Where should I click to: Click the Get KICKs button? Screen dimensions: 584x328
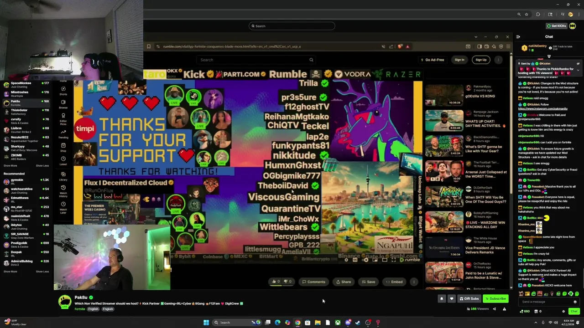(x=557, y=26)
